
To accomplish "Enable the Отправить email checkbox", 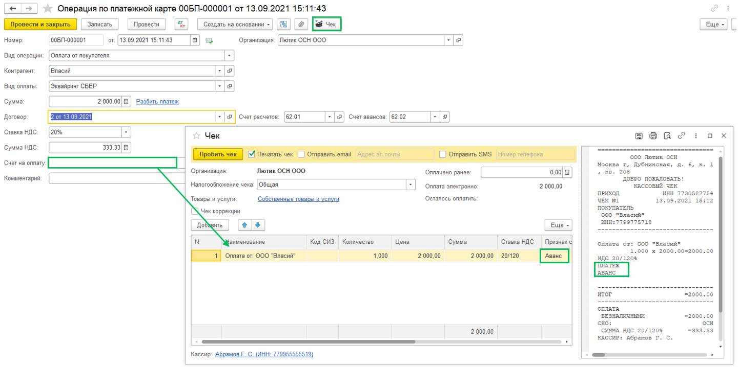I will pyautogui.click(x=301, y=154).
